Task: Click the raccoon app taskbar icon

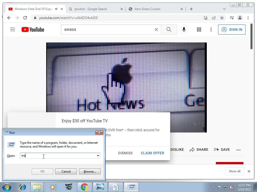Action: pyautogui.click(x=69, y=187)
